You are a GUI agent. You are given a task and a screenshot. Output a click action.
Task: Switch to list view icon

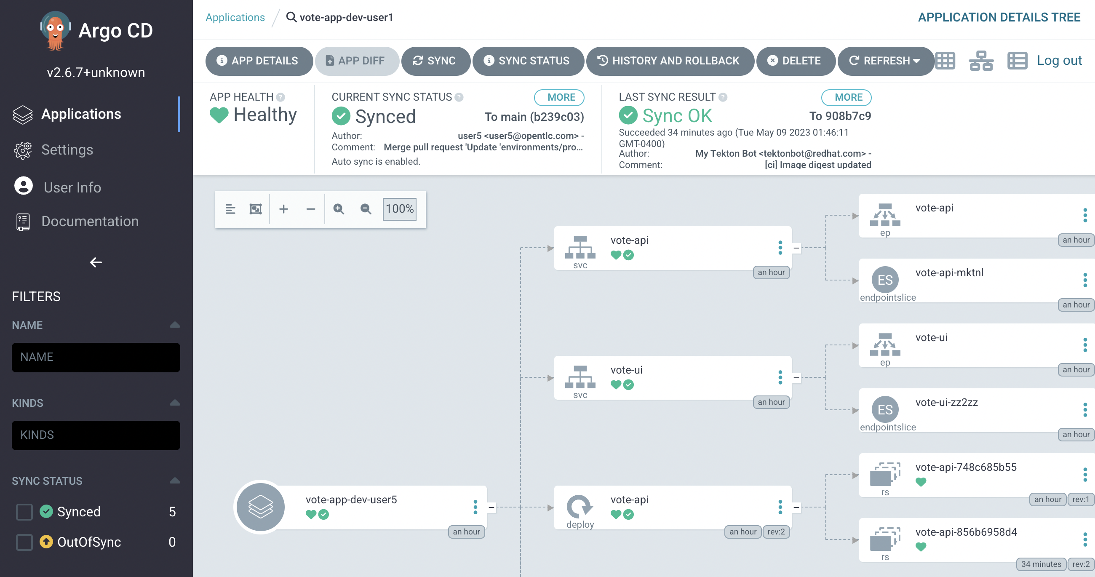[1017, 61]
